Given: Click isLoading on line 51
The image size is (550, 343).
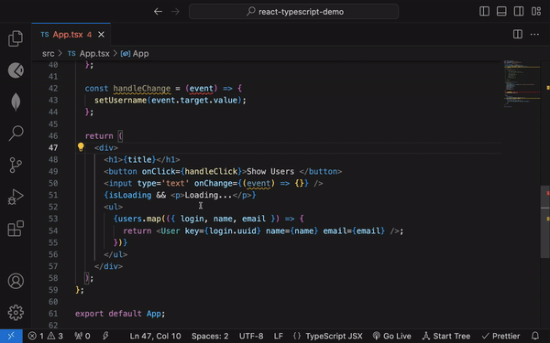Looking at the screenshot, I should [x=130, y=195].
